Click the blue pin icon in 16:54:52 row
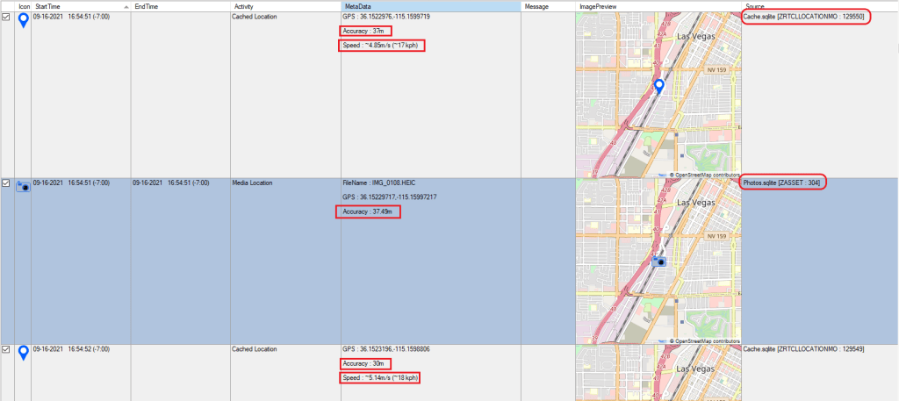The image size is (899, 401). tap(23, 354)
